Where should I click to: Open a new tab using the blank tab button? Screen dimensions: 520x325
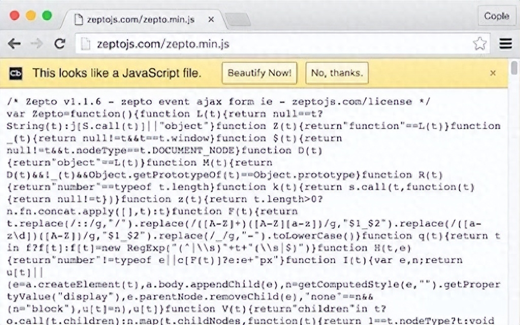pos(238,20)
